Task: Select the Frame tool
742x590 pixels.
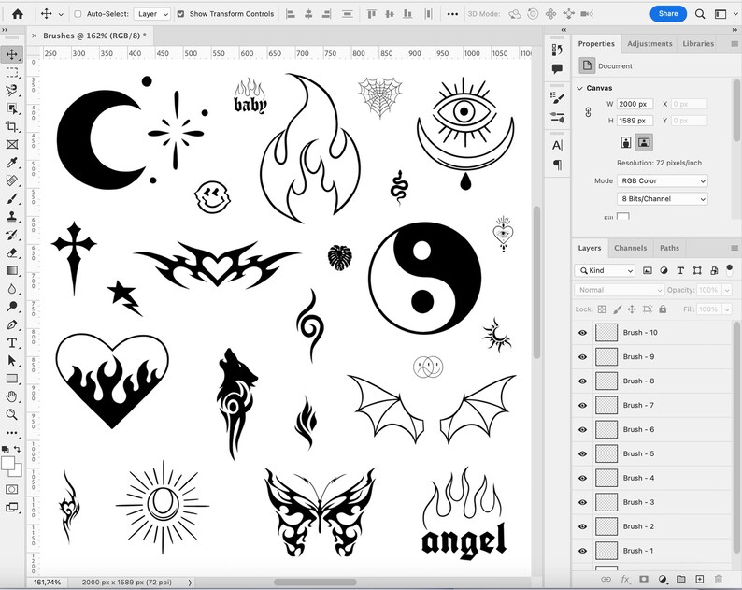Action: coord(12,144)
